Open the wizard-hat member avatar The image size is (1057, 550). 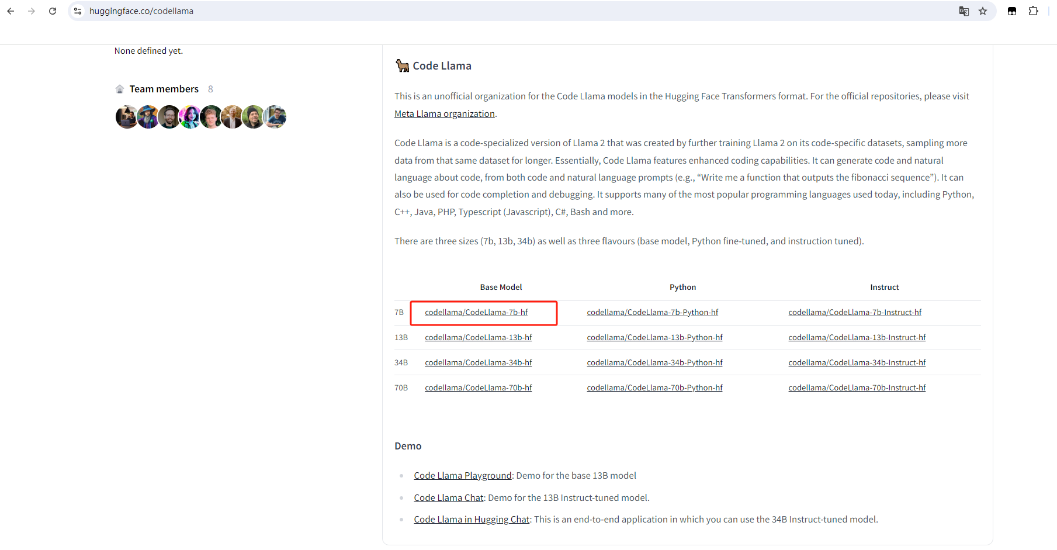[148, 117]
